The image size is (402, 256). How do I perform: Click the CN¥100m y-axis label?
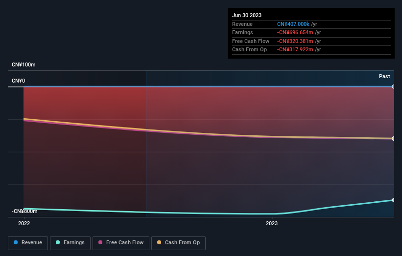pyautogui.click(x=24, y=64)
